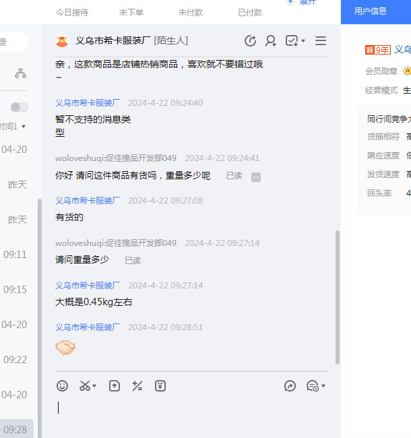The height and width of the screenshot is (438, 411).
Task: Click the yuan coupon icon in toolbar
Action: tap(160, 386)
